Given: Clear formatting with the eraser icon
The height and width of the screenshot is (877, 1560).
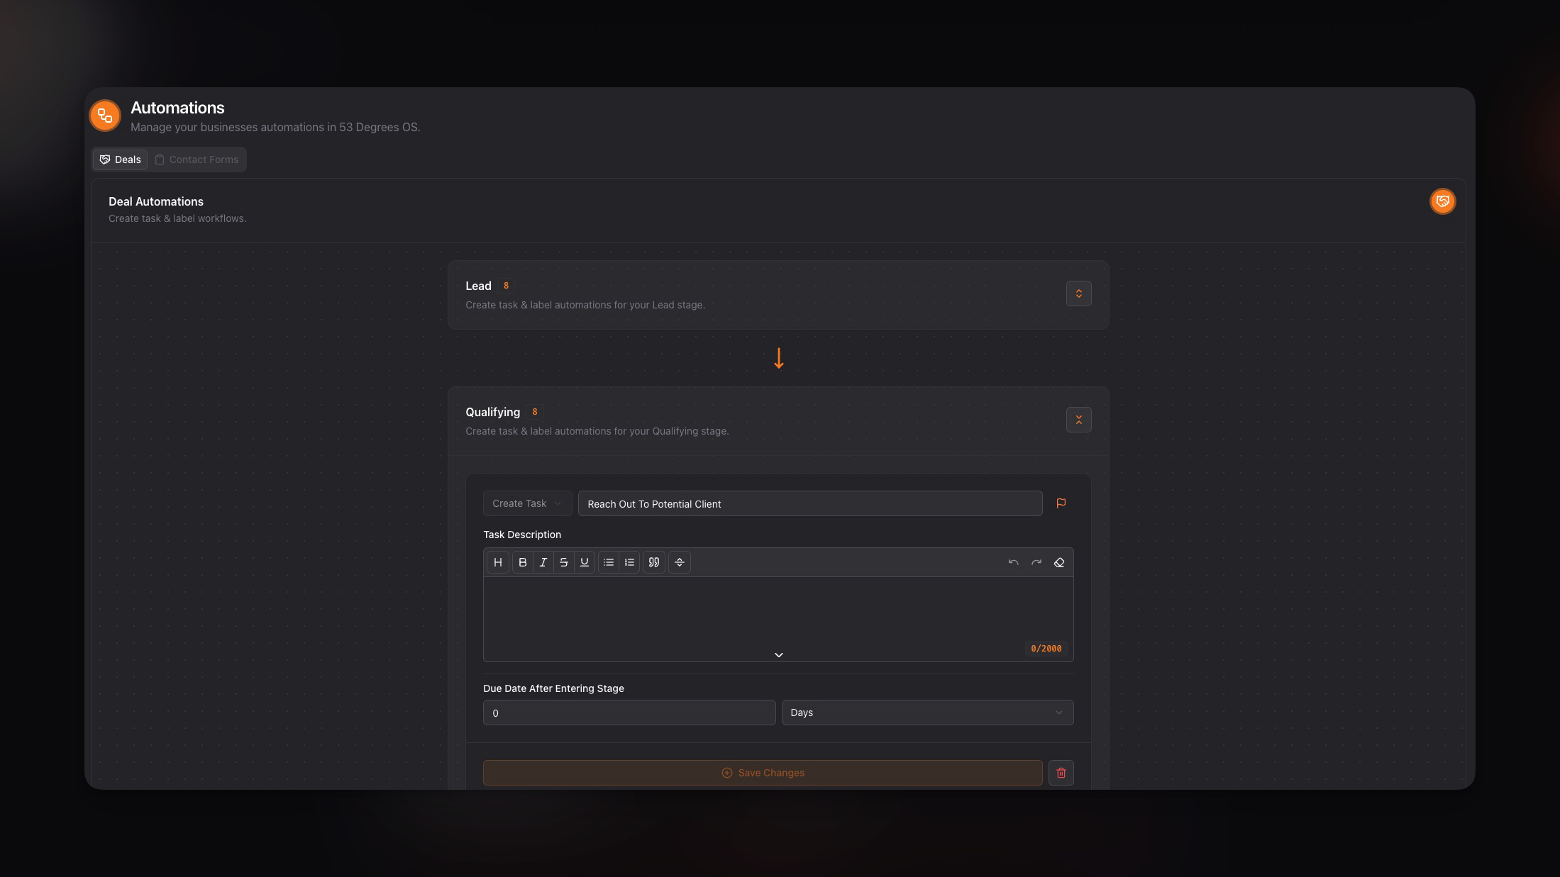Looking at the screenshot, I should [x=1058, y=562].
